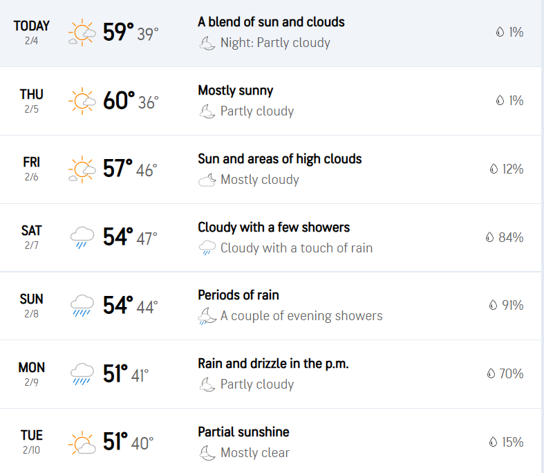The height and width of the screenshot is (473, 544).
Task: Click the moon icon beside 'Mostly clear'
Action: pos(207,453)
